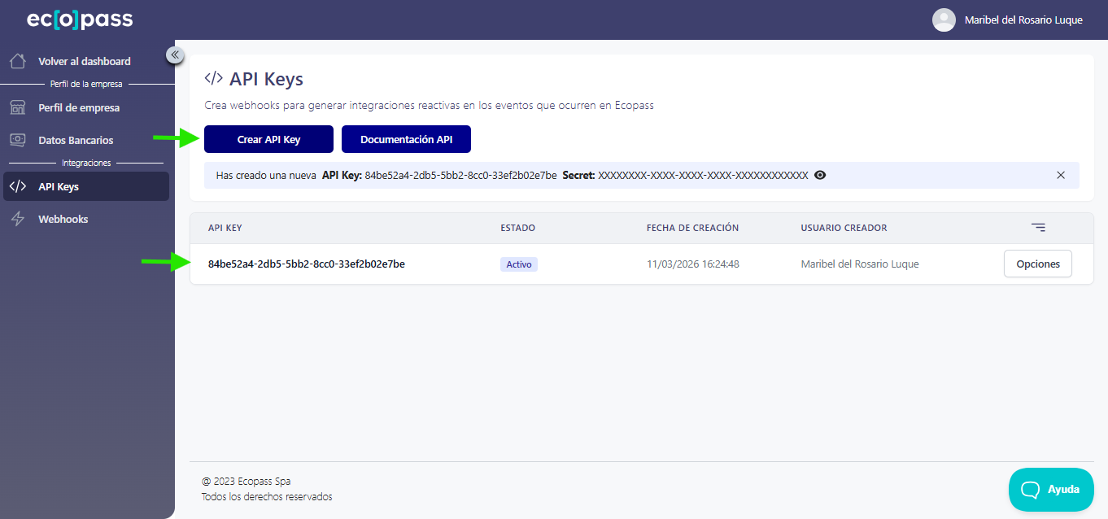Image resolution: width=1108 pixels, height=519 pixels.
Task: Open Datos Bancarios via its card icon
Action: (18, 139)
